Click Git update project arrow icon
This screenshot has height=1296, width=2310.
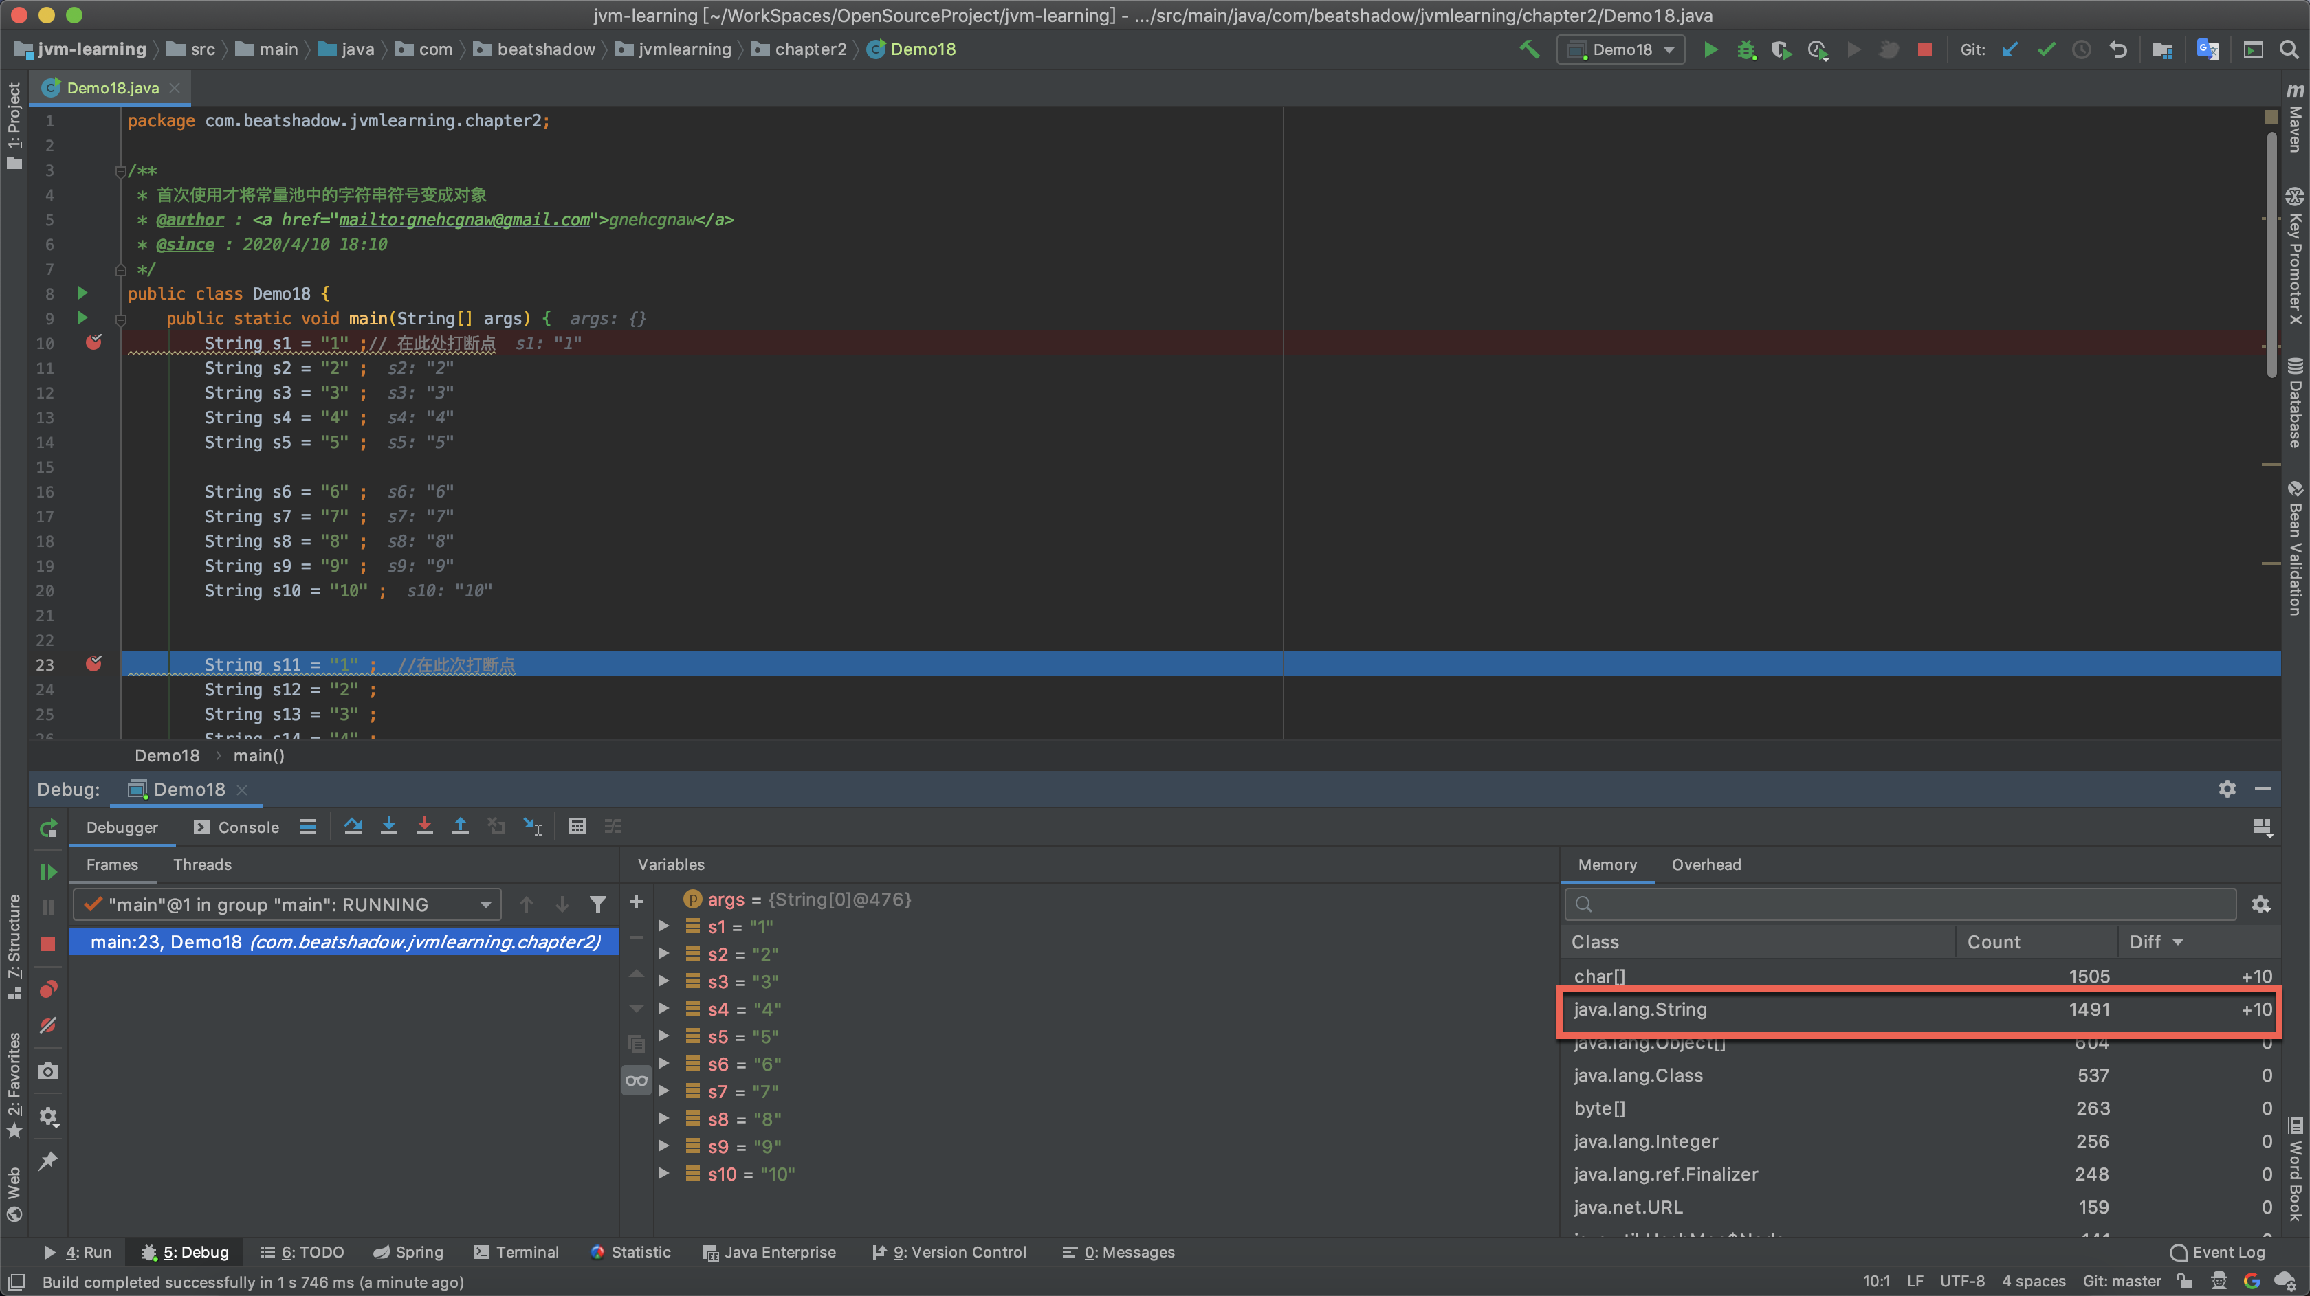2010,49
